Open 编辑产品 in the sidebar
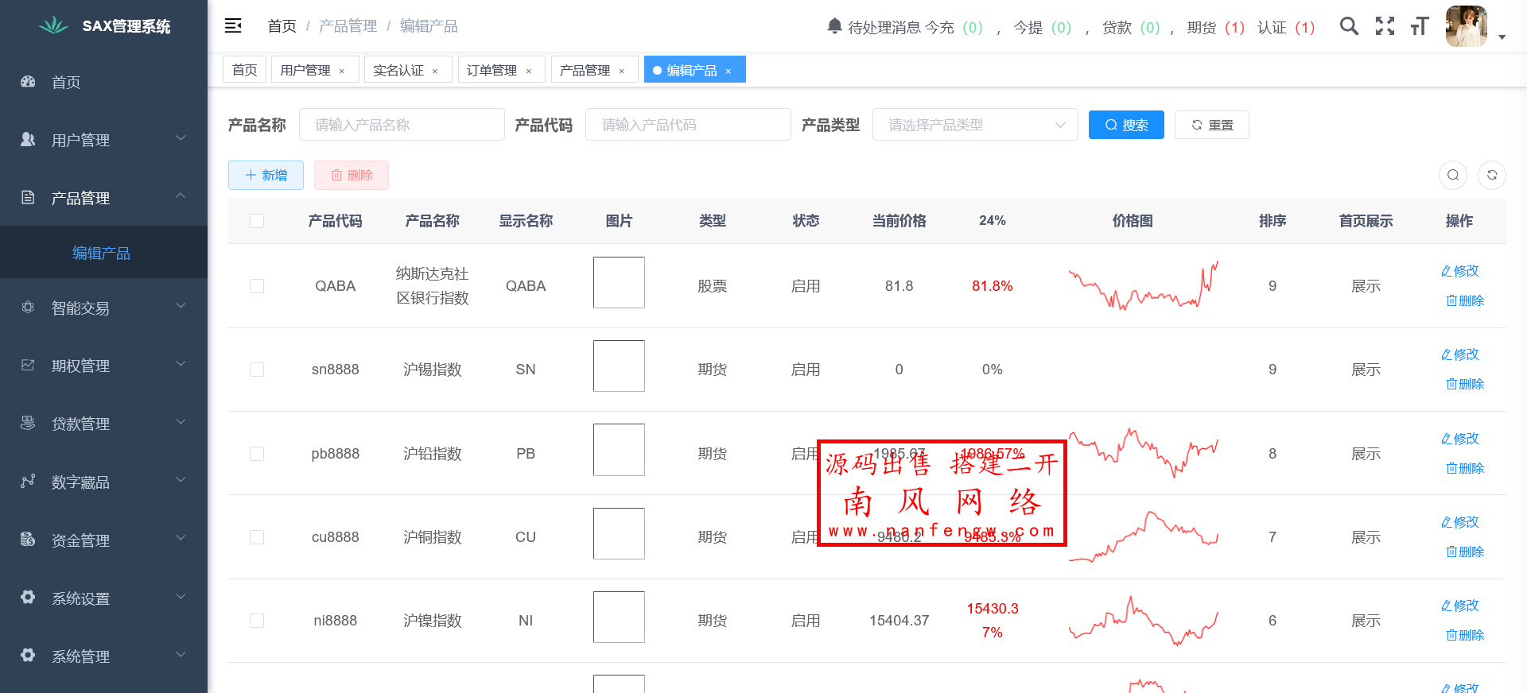1527x693 pixels. pyautogui.click(x=101, y=253)
